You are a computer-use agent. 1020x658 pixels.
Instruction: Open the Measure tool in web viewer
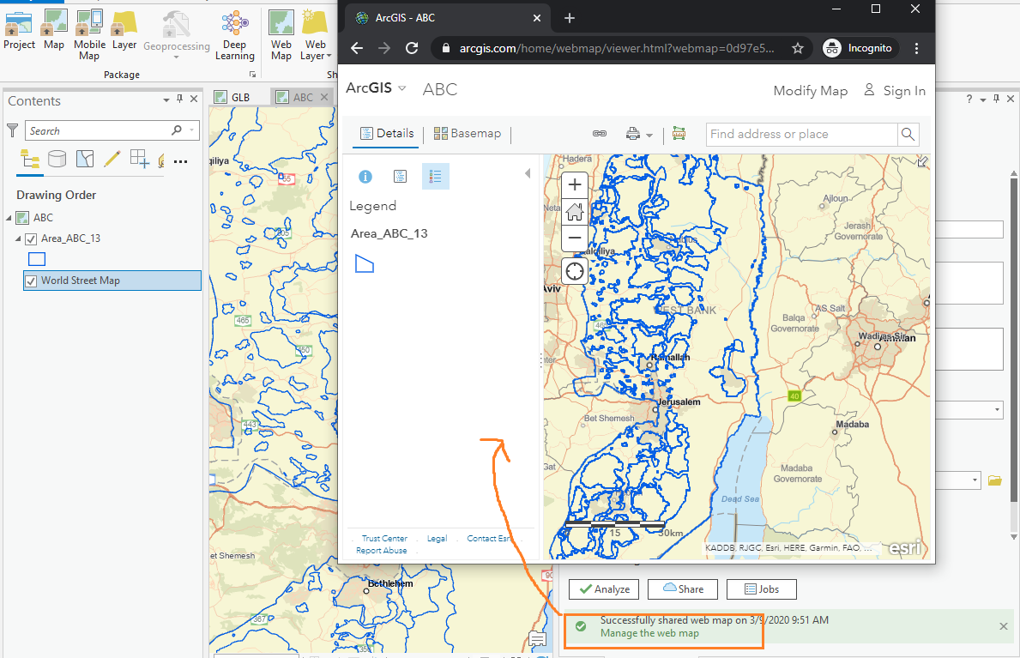[679, 134]
